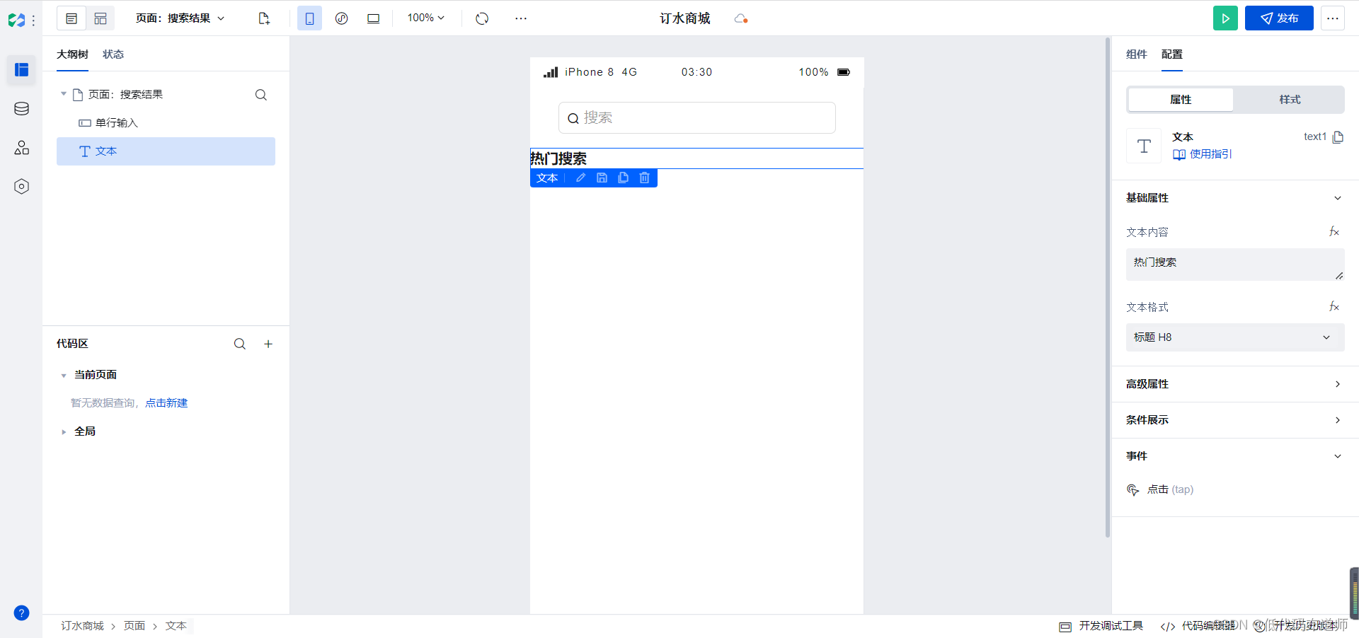
Task: Search the outline tree
Action: 261,95
